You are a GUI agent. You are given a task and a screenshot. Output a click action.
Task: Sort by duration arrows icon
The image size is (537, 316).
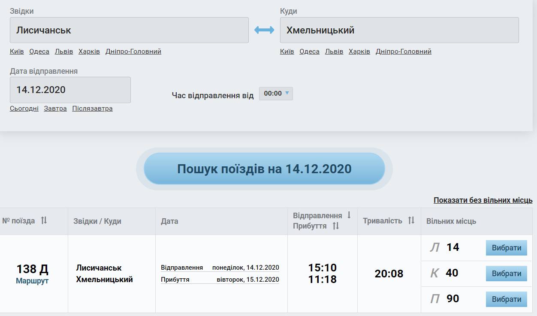coord(411,220)
